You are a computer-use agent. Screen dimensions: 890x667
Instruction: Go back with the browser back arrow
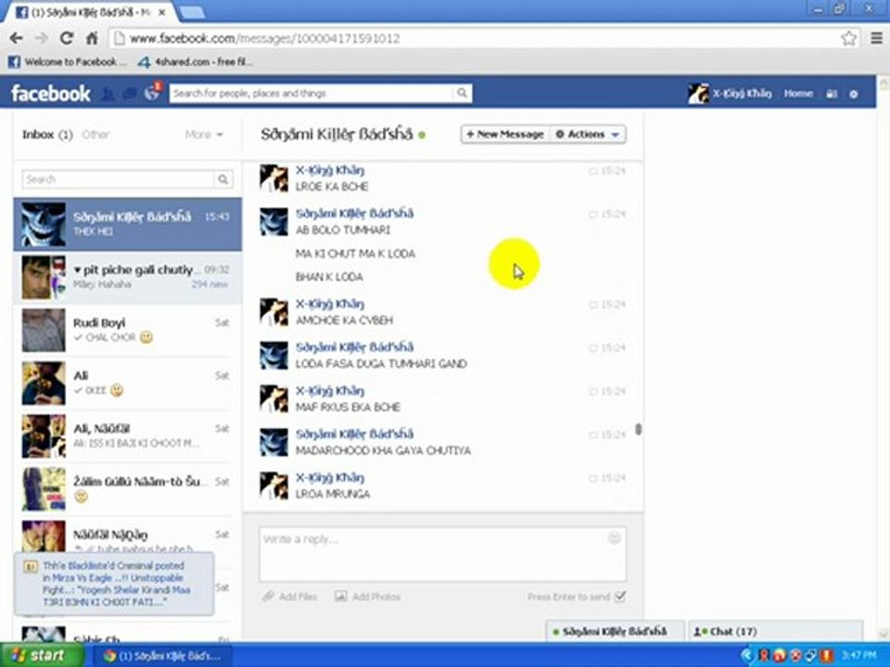[x=16, y=39]
